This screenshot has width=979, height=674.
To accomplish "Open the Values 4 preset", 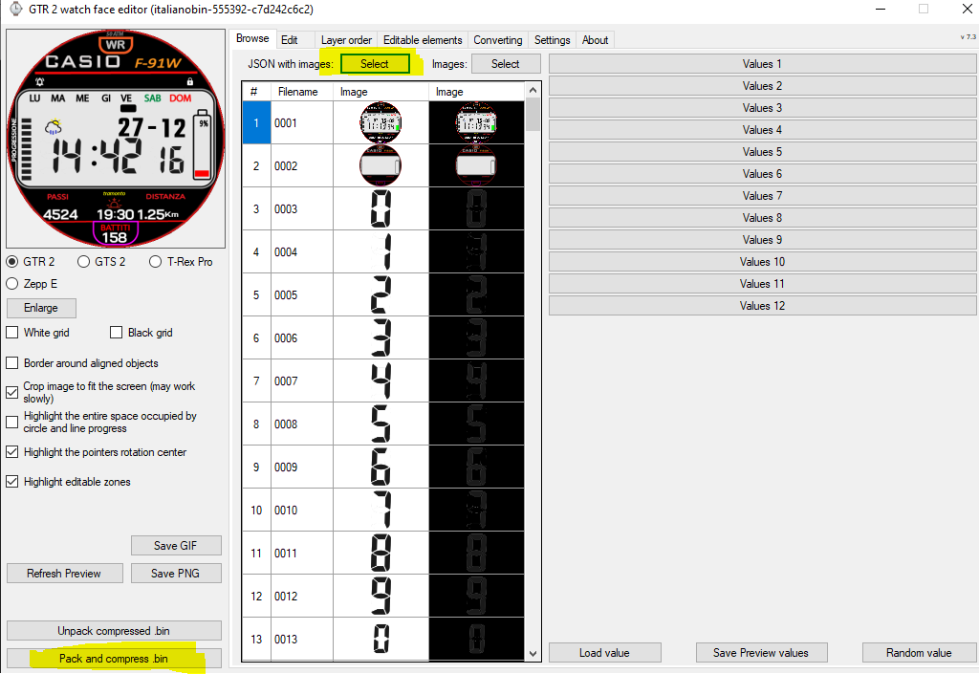I will (x=762, y=130).
